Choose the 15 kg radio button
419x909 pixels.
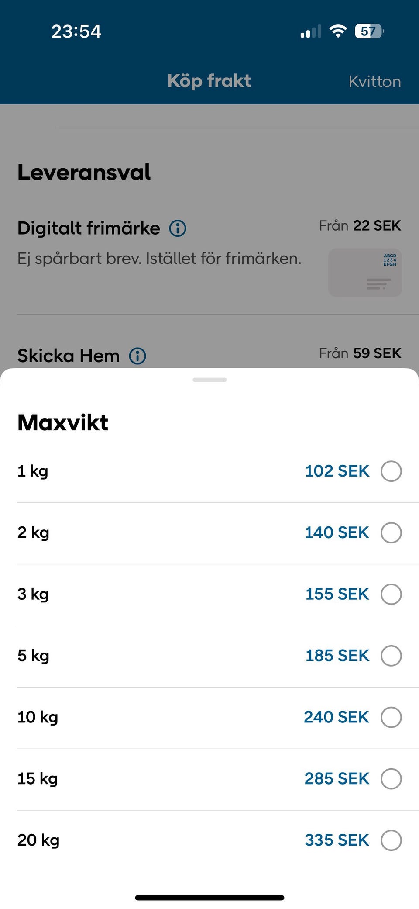coord(391,779)
